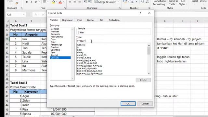This screenshot has width=208, height=117.
Task: Click the Type input field with # "Hari"
Action: (113, 41)
